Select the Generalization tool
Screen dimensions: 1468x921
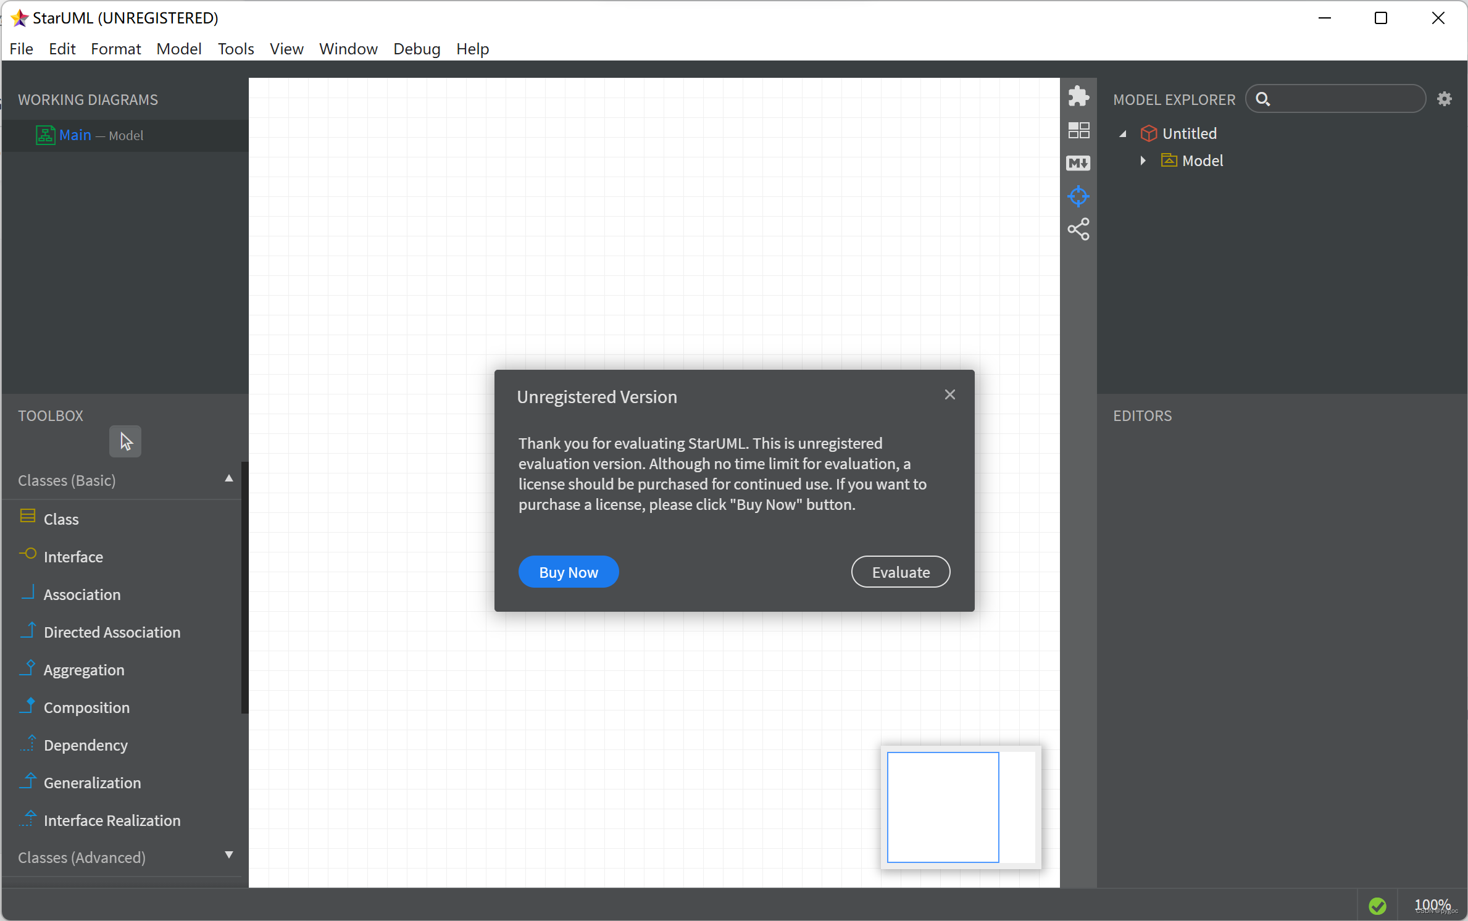point(121,782)
